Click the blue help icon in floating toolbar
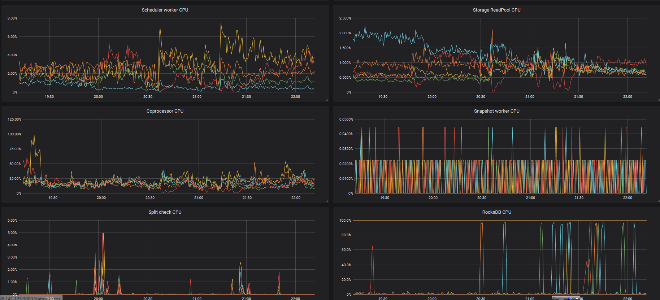The width and height of the screenshot is (660, 300). (x=569, y=299)
